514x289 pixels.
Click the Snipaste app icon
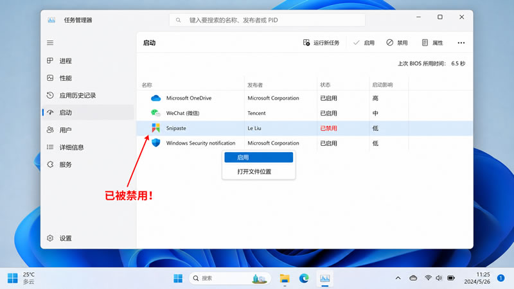point(155,128)
